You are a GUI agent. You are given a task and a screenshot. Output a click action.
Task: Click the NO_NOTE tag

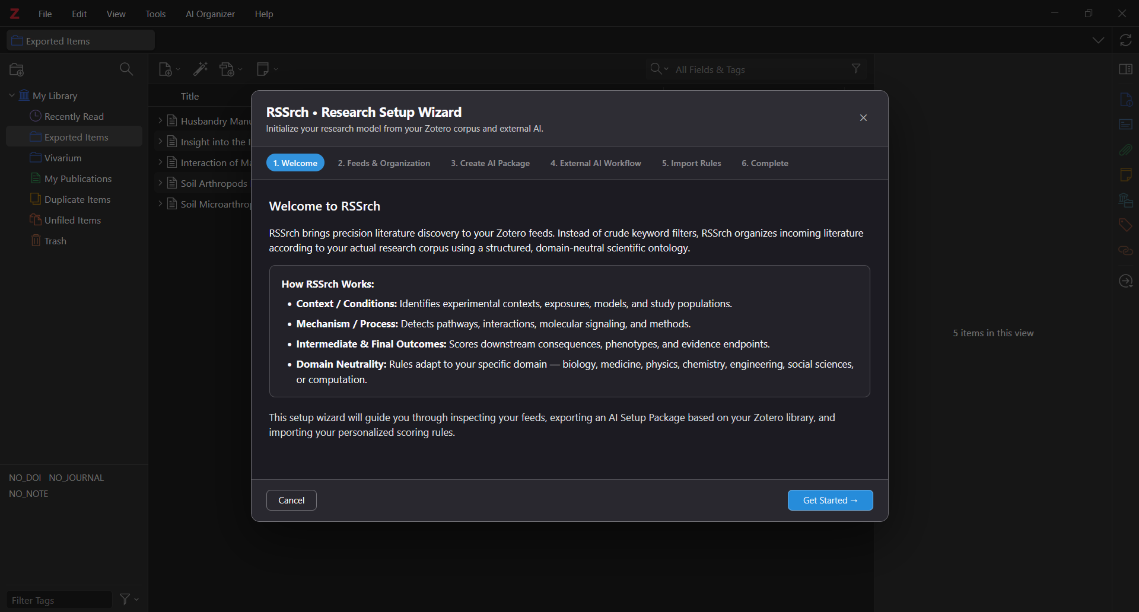28,493
